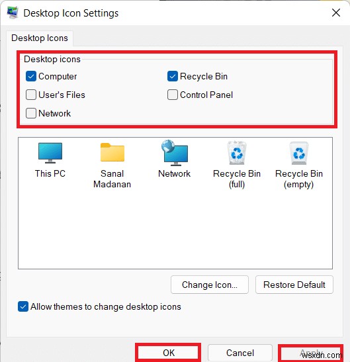Enable the Control Panel checkbox
Screen dimensions: 350x362
coord(173,95)
